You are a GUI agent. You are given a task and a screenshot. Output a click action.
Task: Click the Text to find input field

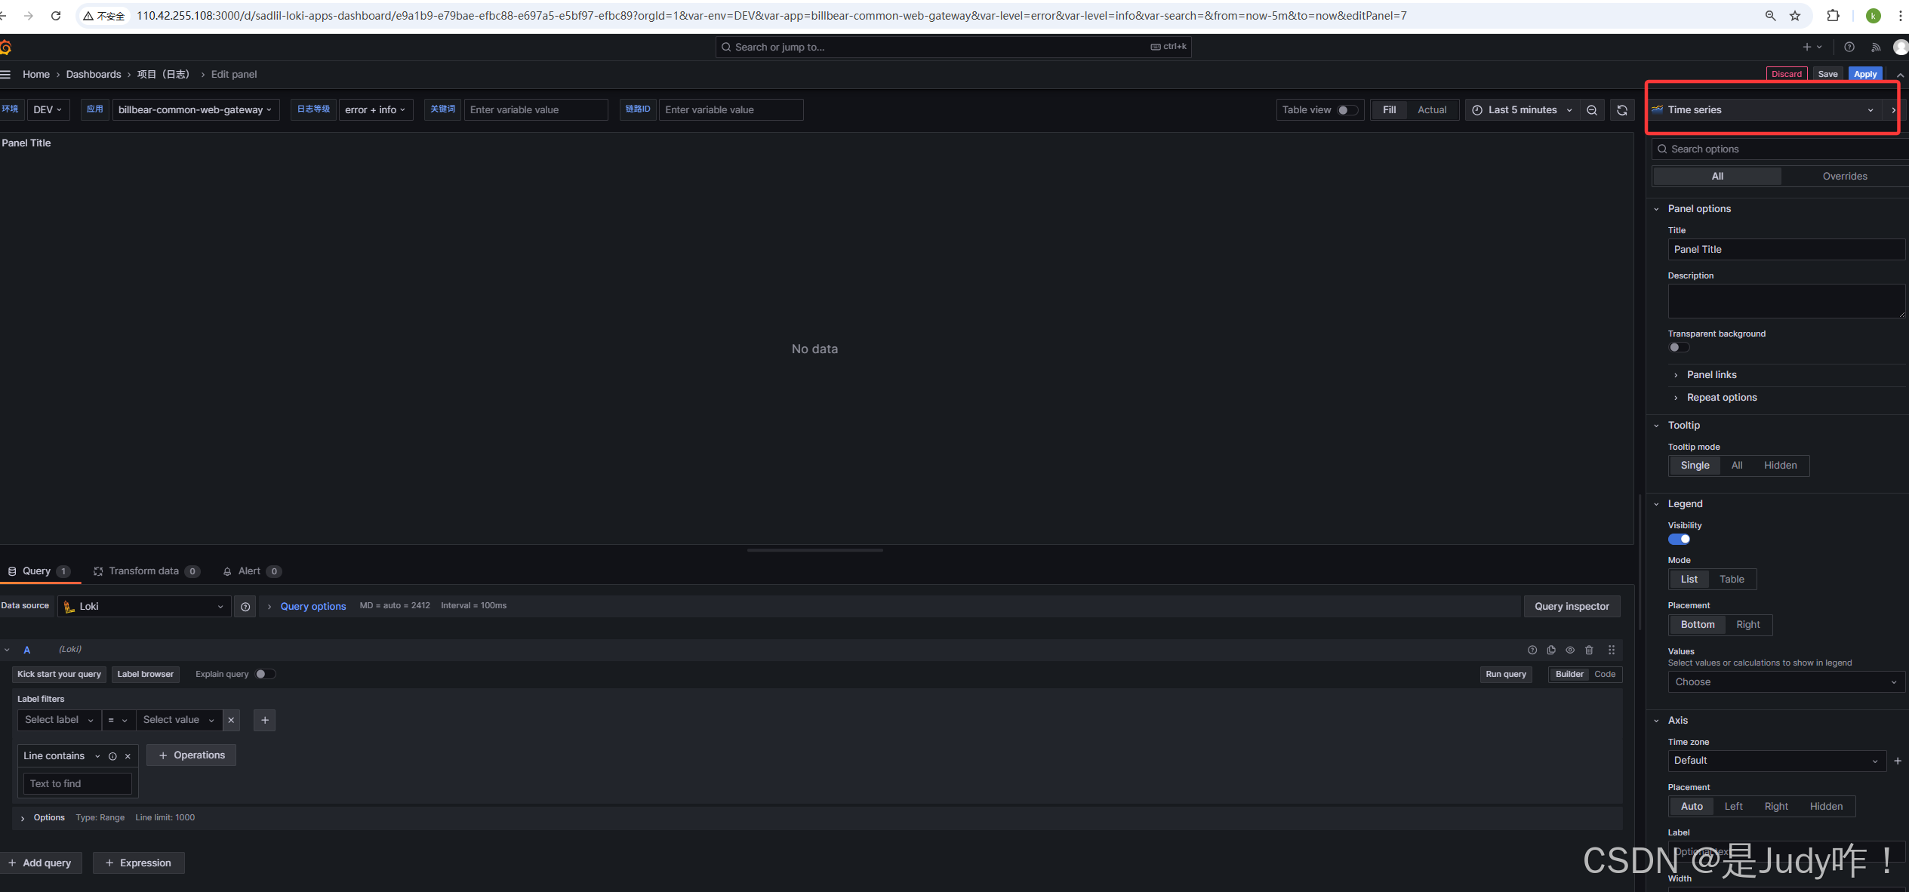tap(78, 784)
